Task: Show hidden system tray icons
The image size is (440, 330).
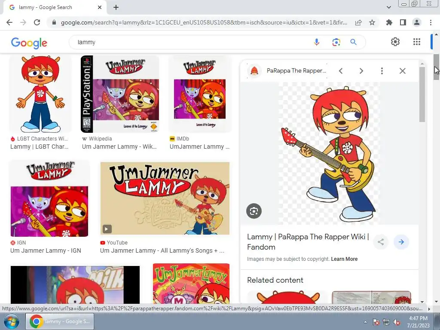Action: (365, 322)
